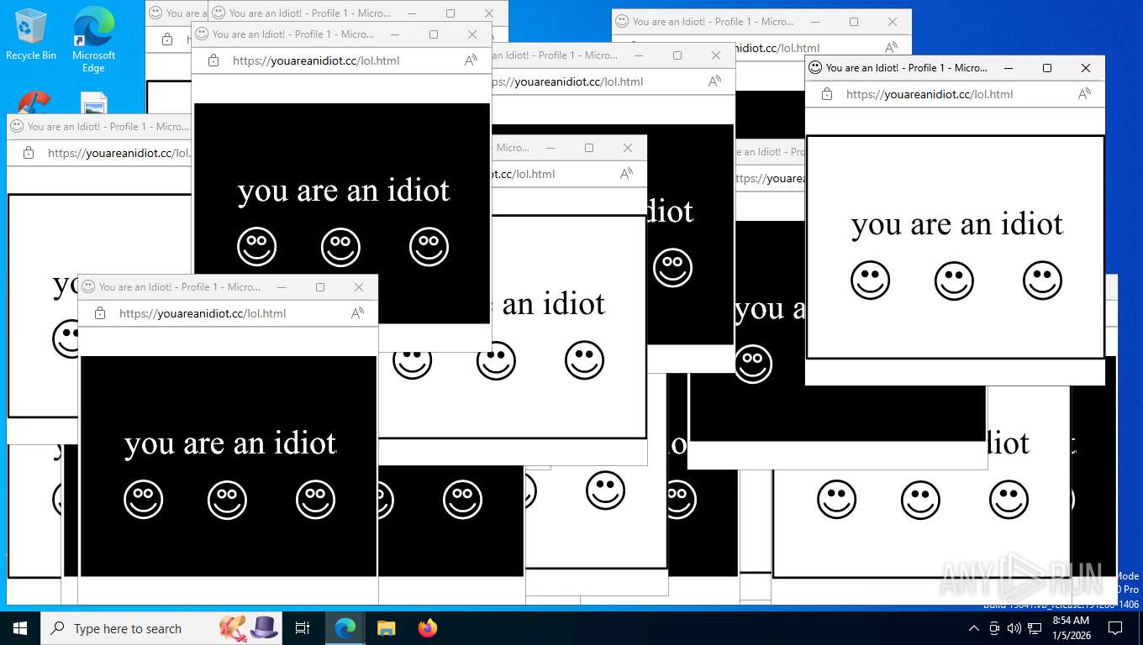Screen dimensions: 1143x645
Task: Click the Edge icon on the taskbar
Action: pos(345,628)
